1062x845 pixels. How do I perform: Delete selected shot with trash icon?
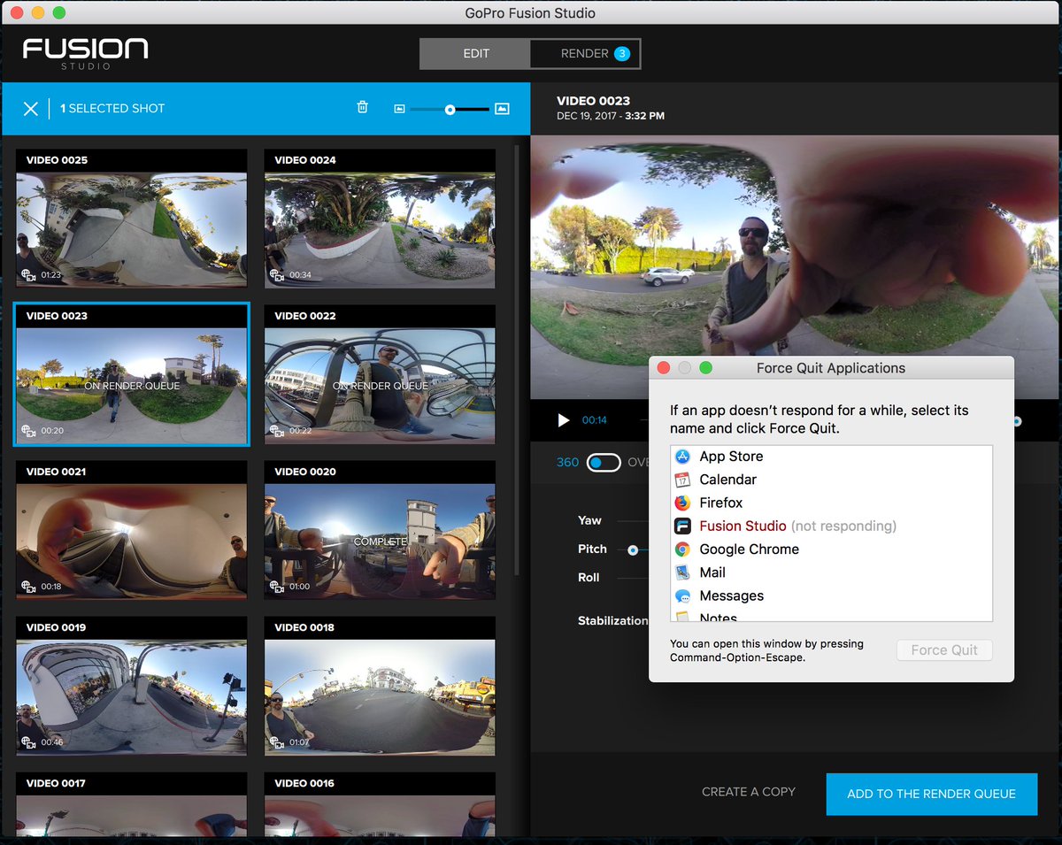(x=362, y=107)
